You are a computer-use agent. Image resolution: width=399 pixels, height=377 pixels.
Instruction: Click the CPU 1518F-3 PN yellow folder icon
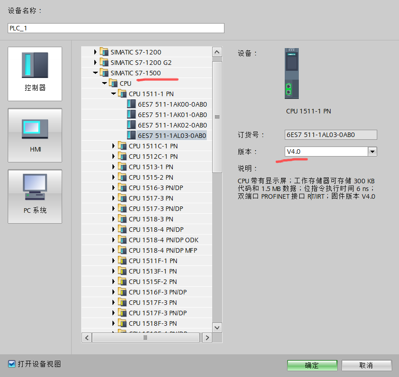point(122,323)
